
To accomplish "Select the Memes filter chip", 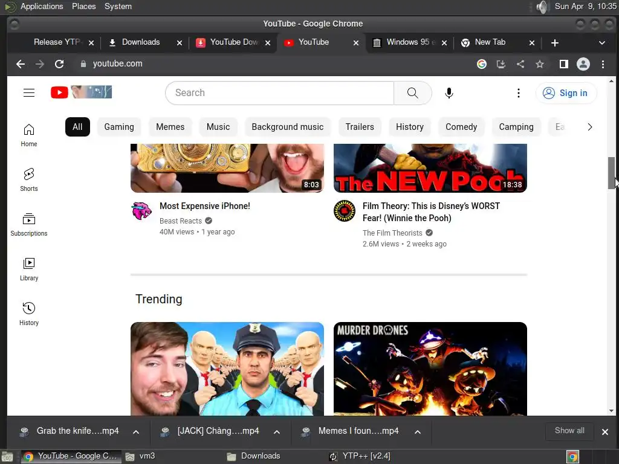I will click(170, 127).
